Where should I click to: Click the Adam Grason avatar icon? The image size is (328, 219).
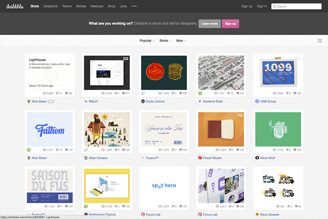click(86, 158)
